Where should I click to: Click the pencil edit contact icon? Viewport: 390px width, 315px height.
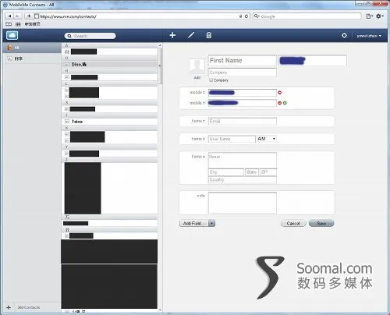coord(191,35)
